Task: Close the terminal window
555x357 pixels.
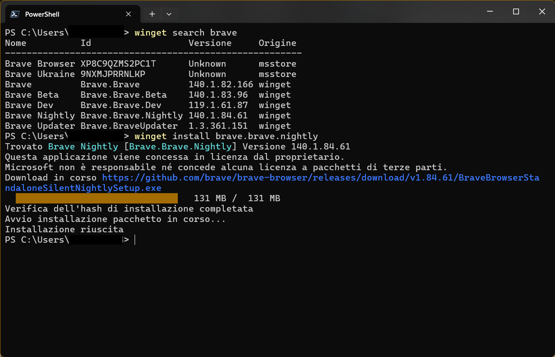Action: point(541,12)
